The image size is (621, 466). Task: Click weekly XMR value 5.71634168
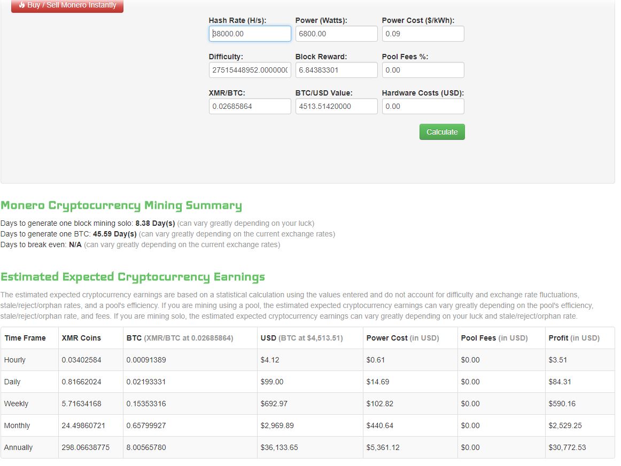pyautogui.click(x=82, y=404)
